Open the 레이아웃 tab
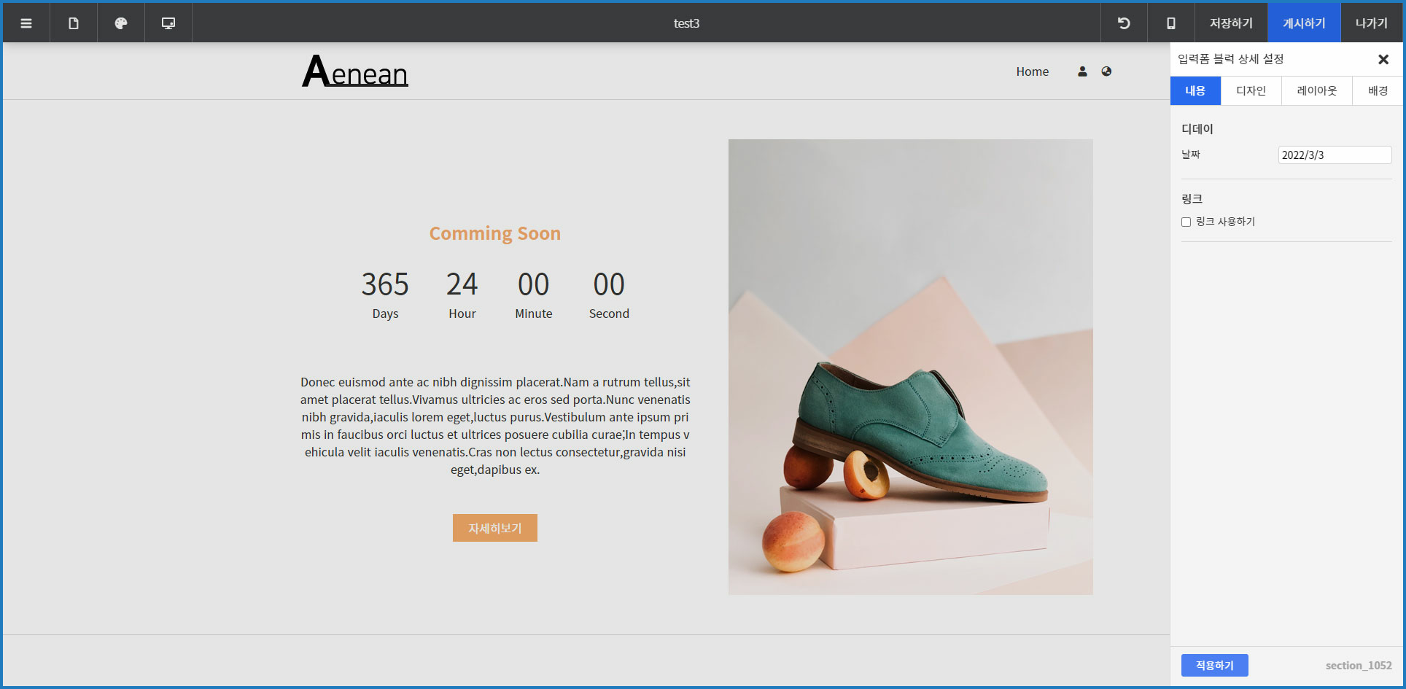 (x=1316, y=91)
